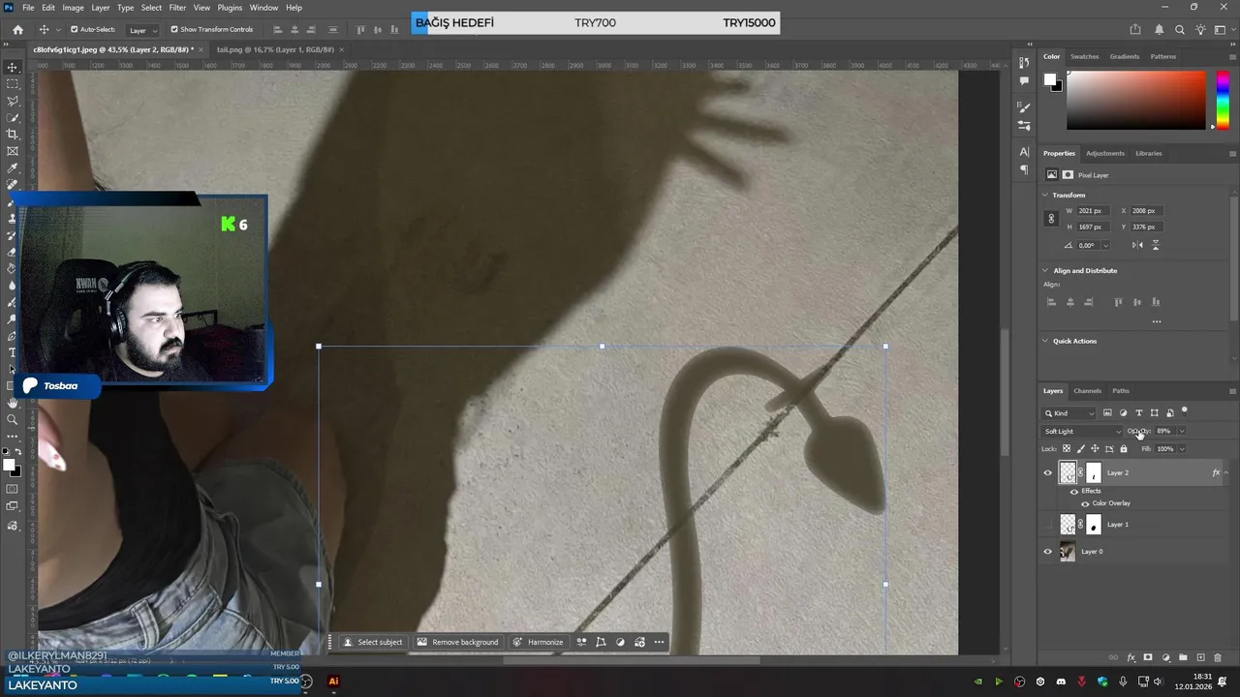1240x697 pixels.
Task: Select the Rectangular Marquee tool
Action: (x=13, y=84)
